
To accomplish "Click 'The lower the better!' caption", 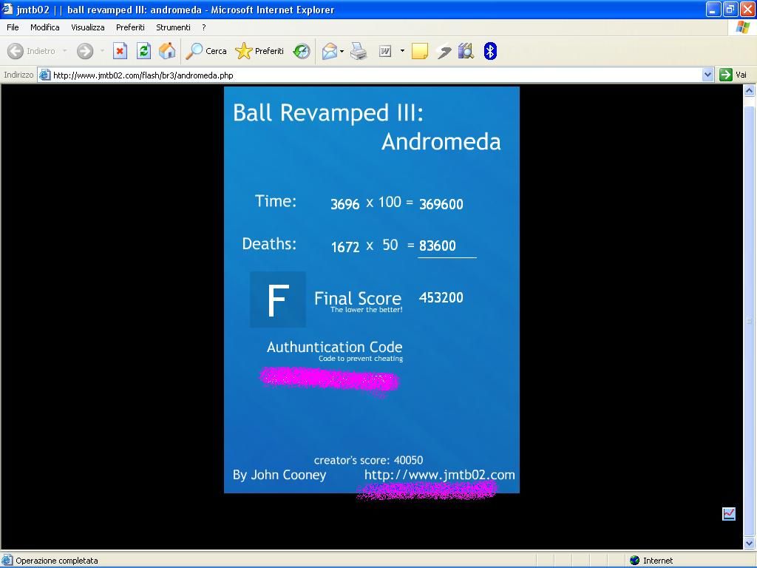I will tap(367, 310).
